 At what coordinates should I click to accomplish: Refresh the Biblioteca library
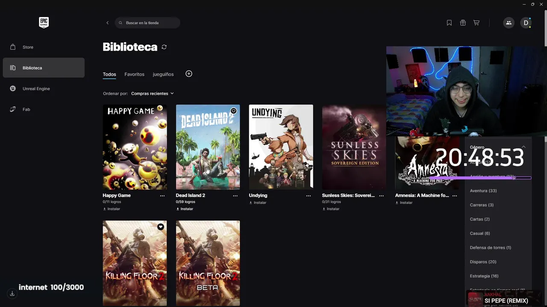coord(164,47)
